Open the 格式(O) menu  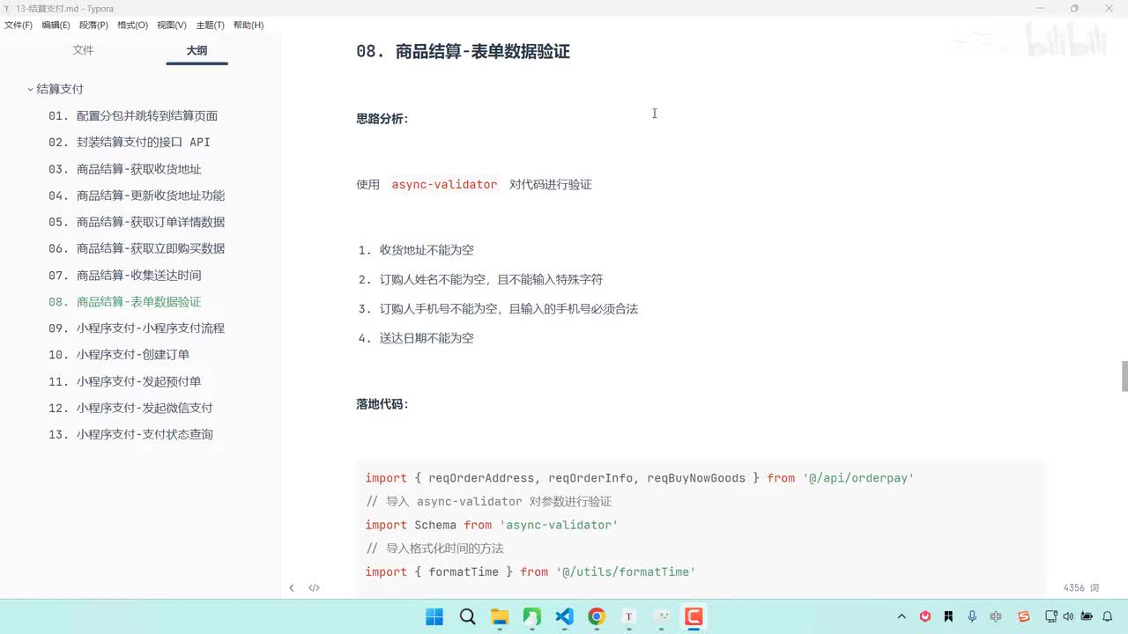click(x=133, y=26)
